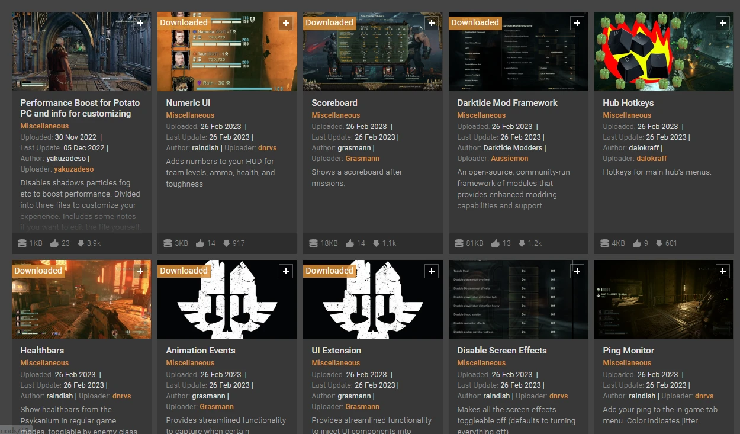Image resolution: width=740 pixels, height=434 pixels.
Task: Click file size icon on Scoreboard
Action: pos(314,243)
